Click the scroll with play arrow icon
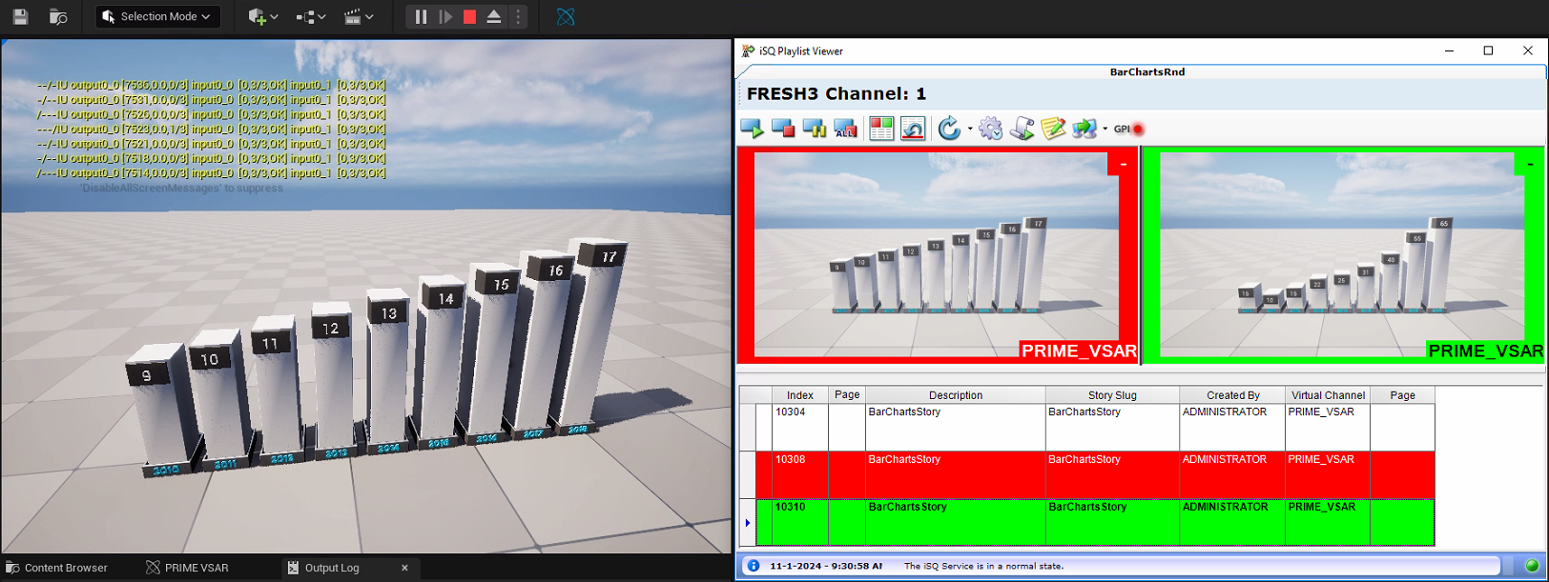1549x582 pixels. pos(1022,129)
